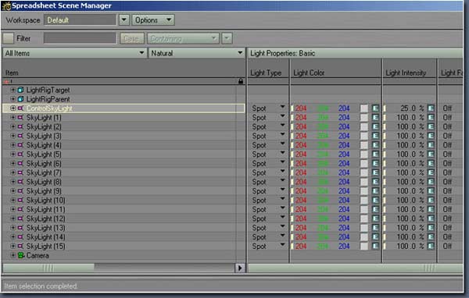Viewport: 469px width, 298px height.
Task: Toggle the Filter enable checkbox
Action: click(x=8, y=38)
